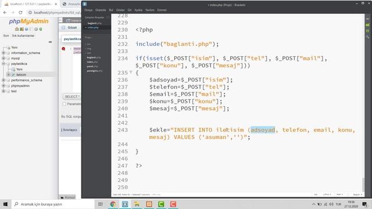Click the INS insert mode indicator
Viewport: 372px width, 209px height.
point(316,194)
